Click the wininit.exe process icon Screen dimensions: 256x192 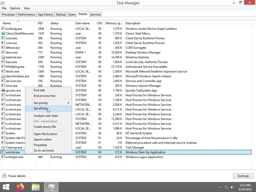pos(3,152)
